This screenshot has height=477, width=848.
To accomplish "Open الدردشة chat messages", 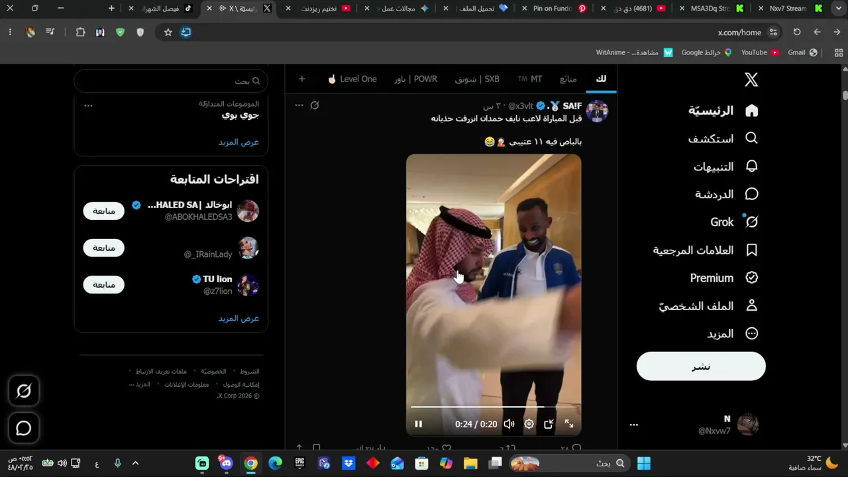I will [727, 194].
